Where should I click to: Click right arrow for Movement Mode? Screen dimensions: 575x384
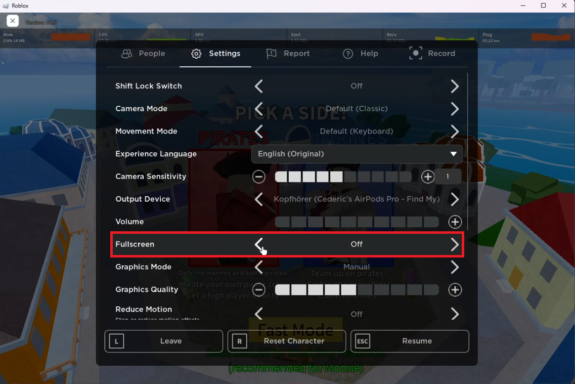coord(455,131)
